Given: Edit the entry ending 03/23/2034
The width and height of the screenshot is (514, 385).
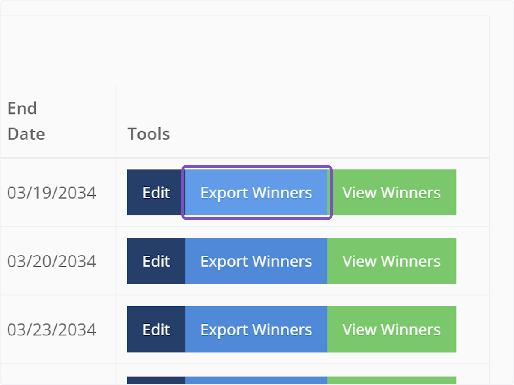Looking at the screenshot, I should (156, 329).
